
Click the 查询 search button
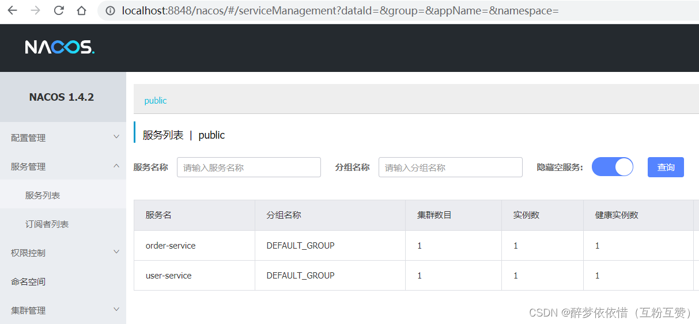pos(666,167)
